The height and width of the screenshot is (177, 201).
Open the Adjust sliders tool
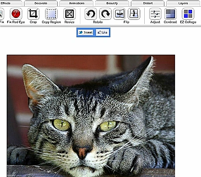[155, 14]
